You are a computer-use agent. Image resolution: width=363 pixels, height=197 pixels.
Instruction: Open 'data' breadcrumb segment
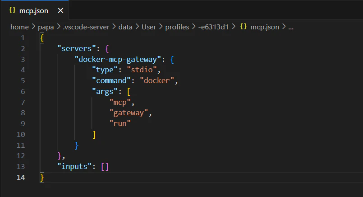tap(125, 27)
